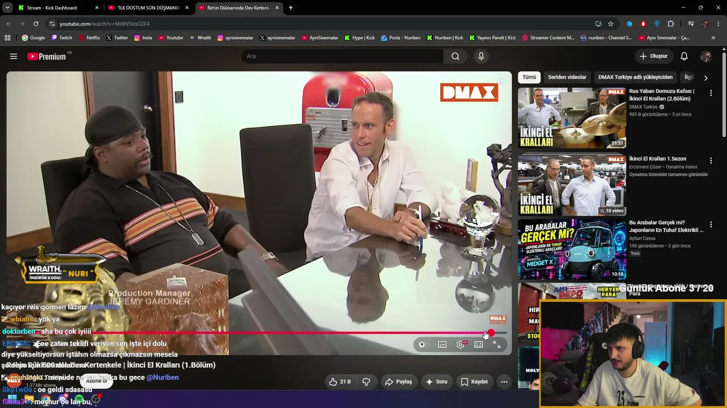Open the Chrome apps grid shortcut
Viewport: 727px width, 408px height.
(7, 38)
